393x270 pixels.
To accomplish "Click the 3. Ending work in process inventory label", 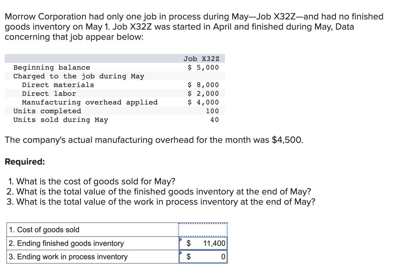I will click(68, 257).
